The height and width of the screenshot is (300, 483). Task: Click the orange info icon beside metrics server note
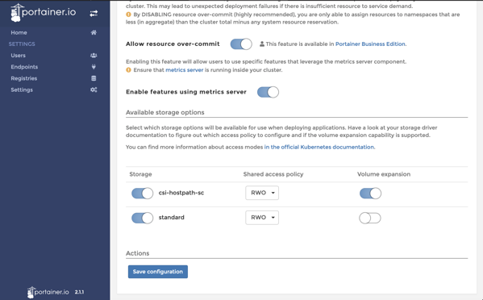tap(128, 70)
